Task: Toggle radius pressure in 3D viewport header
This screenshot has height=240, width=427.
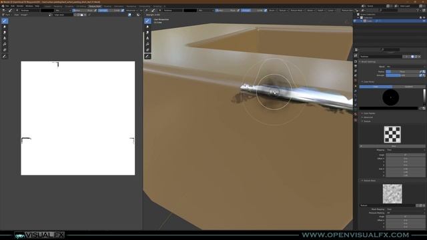Action: coord(238,11)
